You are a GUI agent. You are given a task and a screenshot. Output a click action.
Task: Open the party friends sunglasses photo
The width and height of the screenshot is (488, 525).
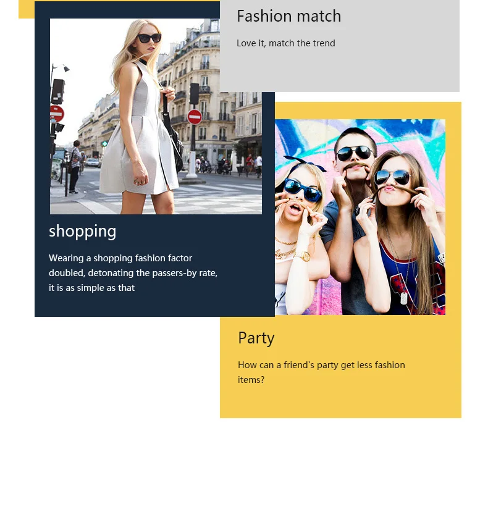[x=360, y=217]
